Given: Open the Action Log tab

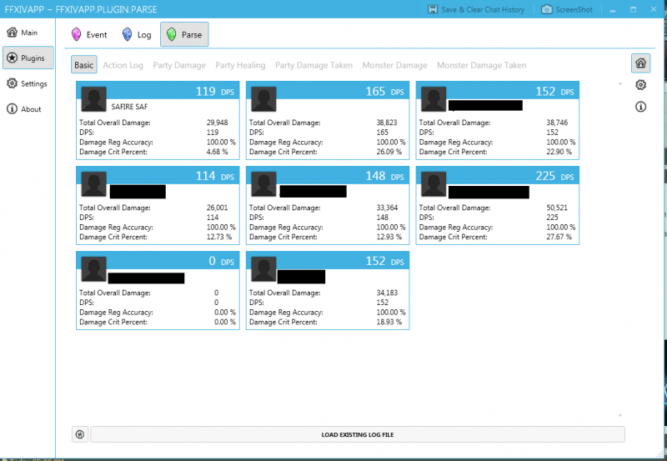Looking at the screenshot, I should pos(123,65).
